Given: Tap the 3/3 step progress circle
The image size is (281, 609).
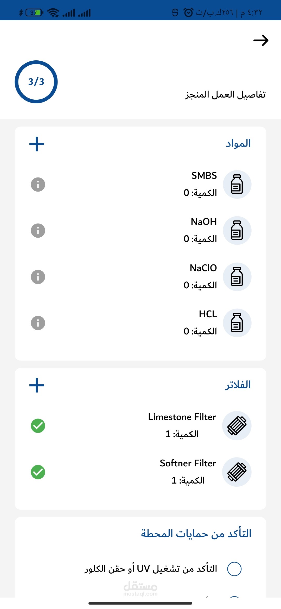Looking at the screenshot, I should click(x=36, y=82).
